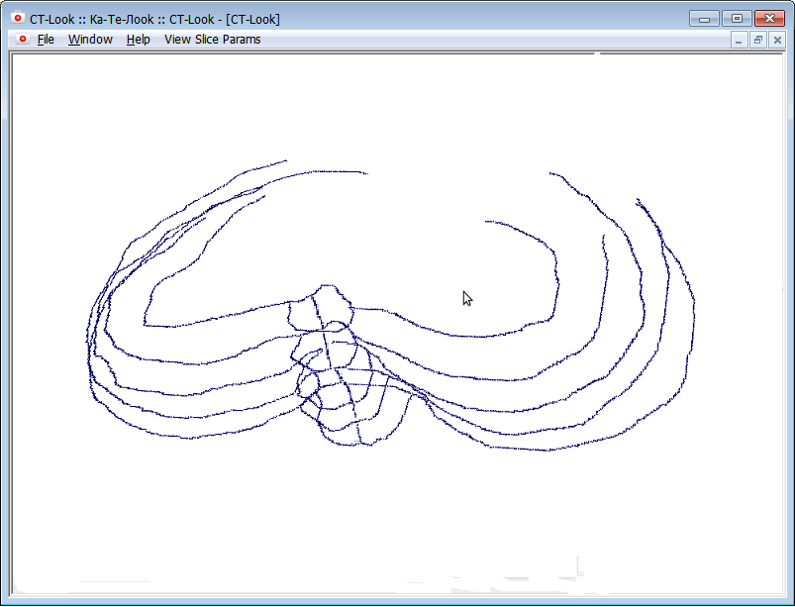Open the File menu
Screen dimensions: 795x607
(46, 40)
